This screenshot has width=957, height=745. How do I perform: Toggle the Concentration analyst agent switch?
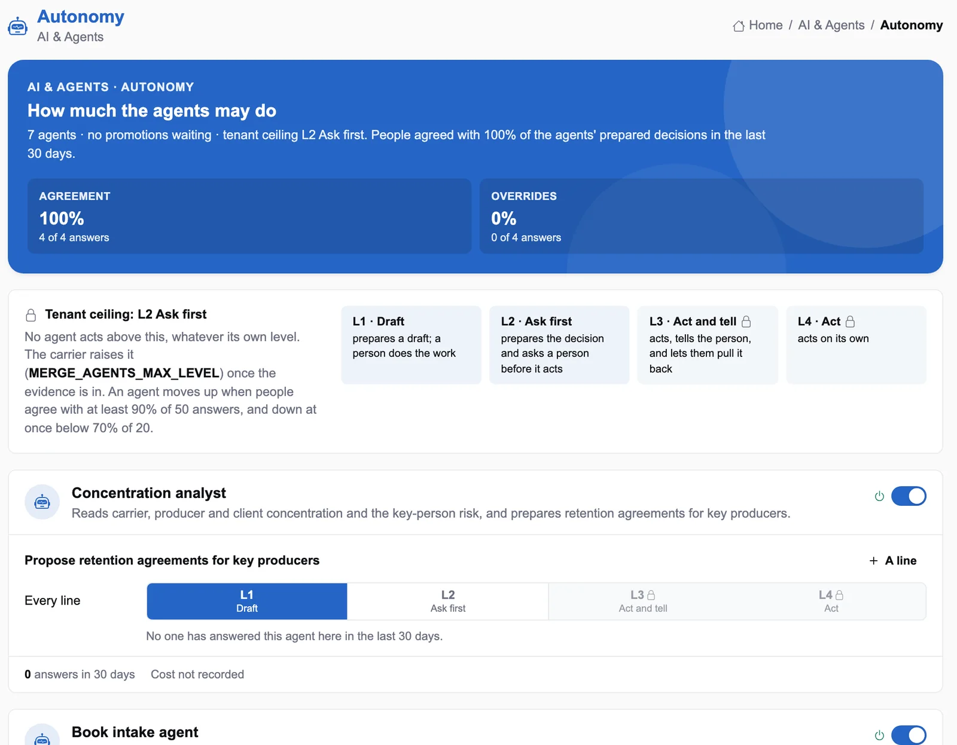coord(909,496)
